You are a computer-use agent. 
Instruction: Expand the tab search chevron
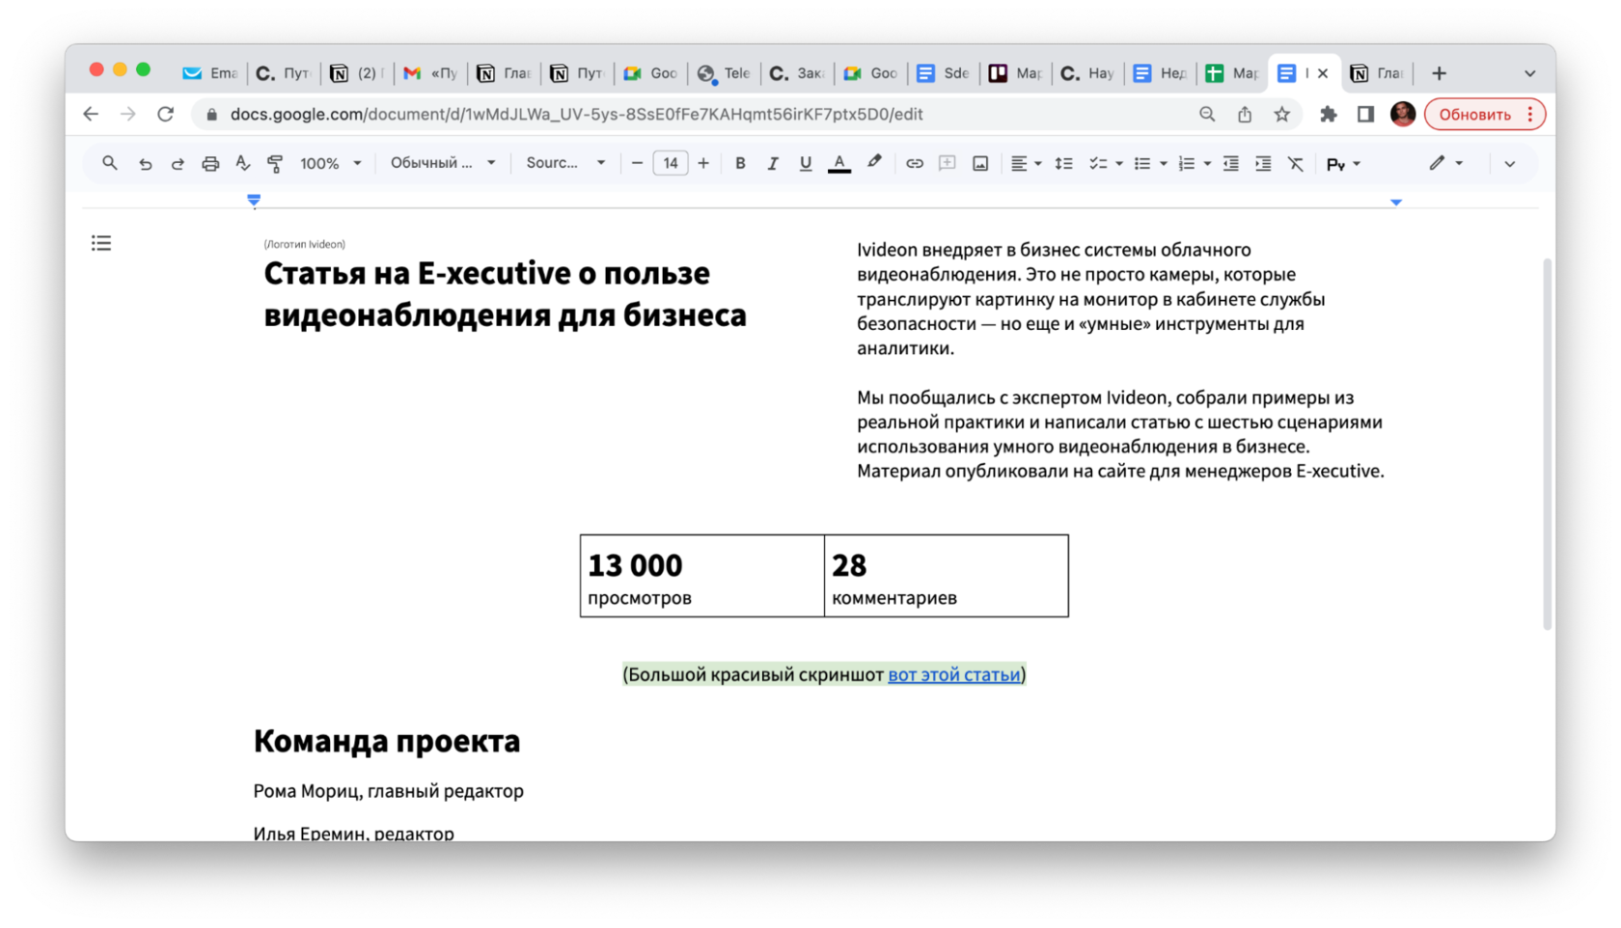pos(1529,73)
